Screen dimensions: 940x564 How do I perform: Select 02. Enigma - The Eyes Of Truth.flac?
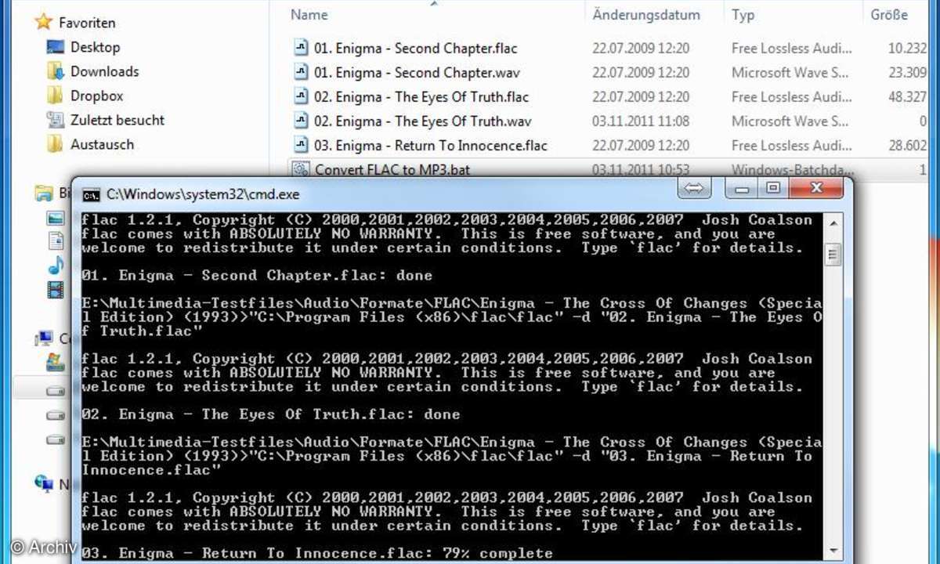[421, 96]
